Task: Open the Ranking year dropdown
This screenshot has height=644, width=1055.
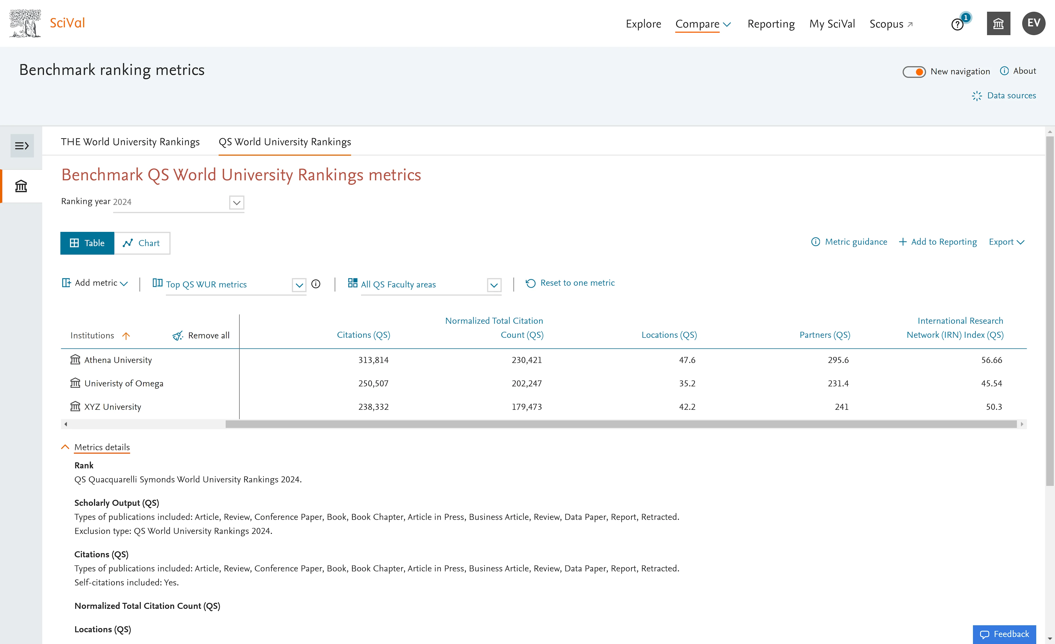Action: click(236, 202)
